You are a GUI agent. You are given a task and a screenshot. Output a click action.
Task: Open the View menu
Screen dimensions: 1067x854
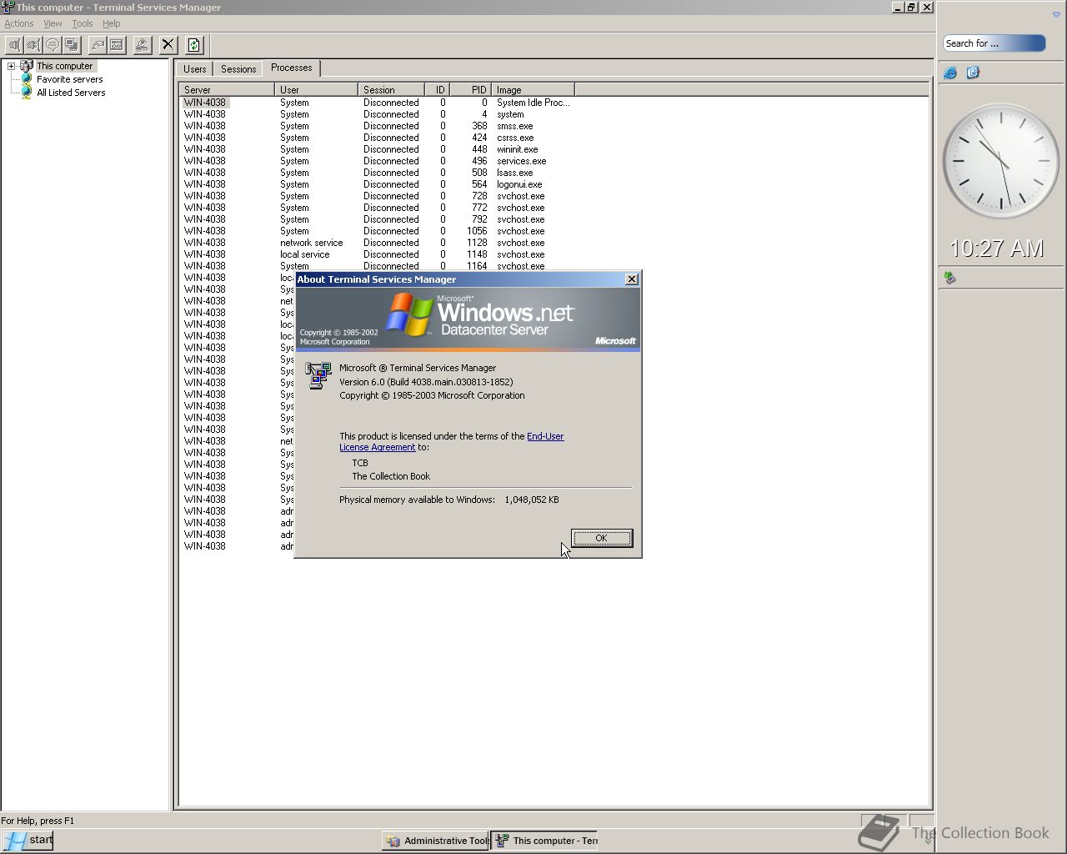(53, 23)
